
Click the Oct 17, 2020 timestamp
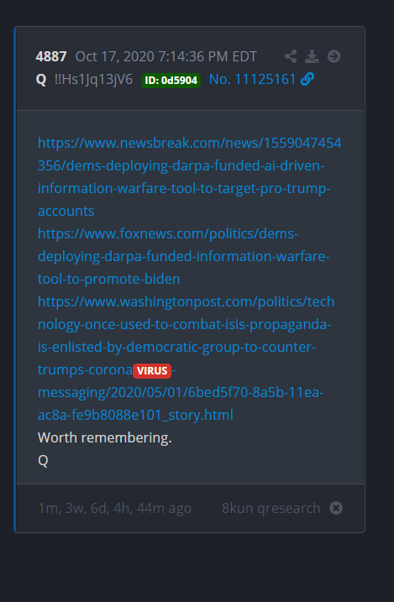point(165,56)
